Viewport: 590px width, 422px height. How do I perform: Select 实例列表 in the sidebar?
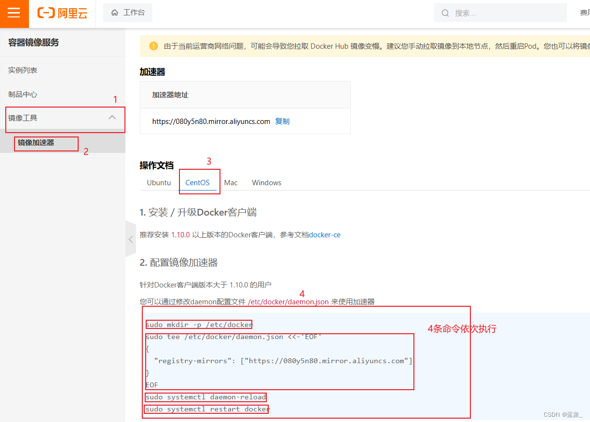click(23, 70)
